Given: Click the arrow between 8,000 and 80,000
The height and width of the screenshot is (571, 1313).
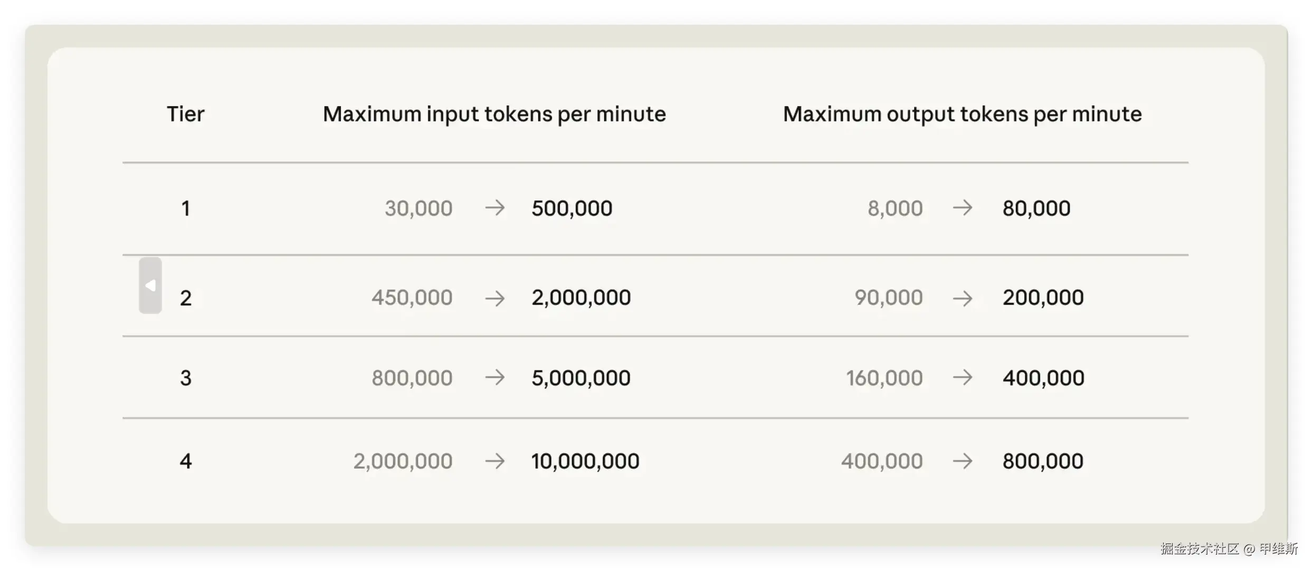Looking at the screenshot, I should point(962,208).
